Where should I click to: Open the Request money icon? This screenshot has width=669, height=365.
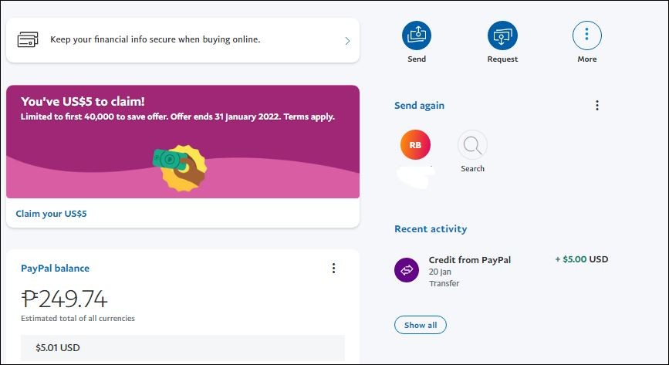pos(502,35)
